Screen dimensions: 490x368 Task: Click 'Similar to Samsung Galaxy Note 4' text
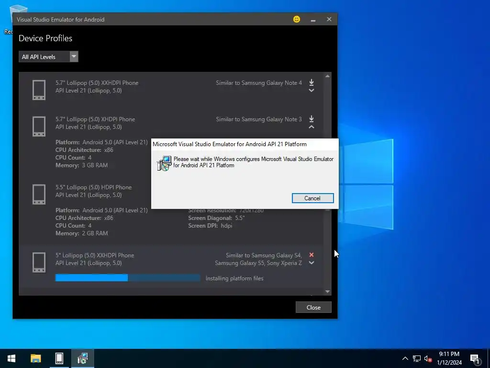(259, 82)
